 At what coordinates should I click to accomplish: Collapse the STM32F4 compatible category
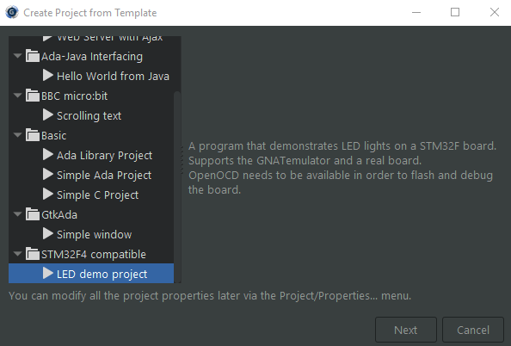[17, 254]
